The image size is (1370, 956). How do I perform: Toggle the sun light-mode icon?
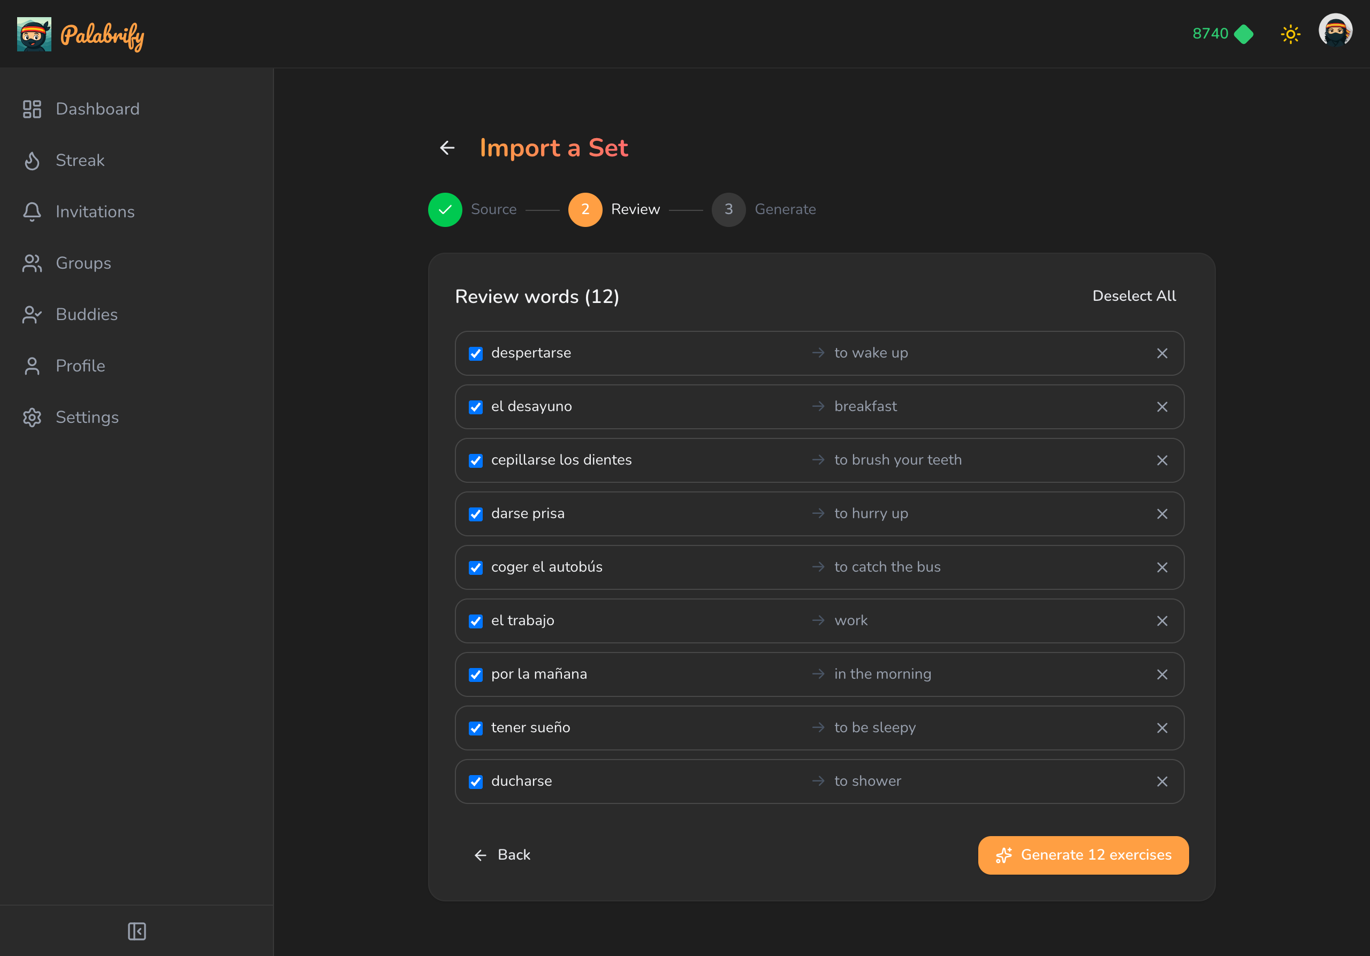[1290, 34]
